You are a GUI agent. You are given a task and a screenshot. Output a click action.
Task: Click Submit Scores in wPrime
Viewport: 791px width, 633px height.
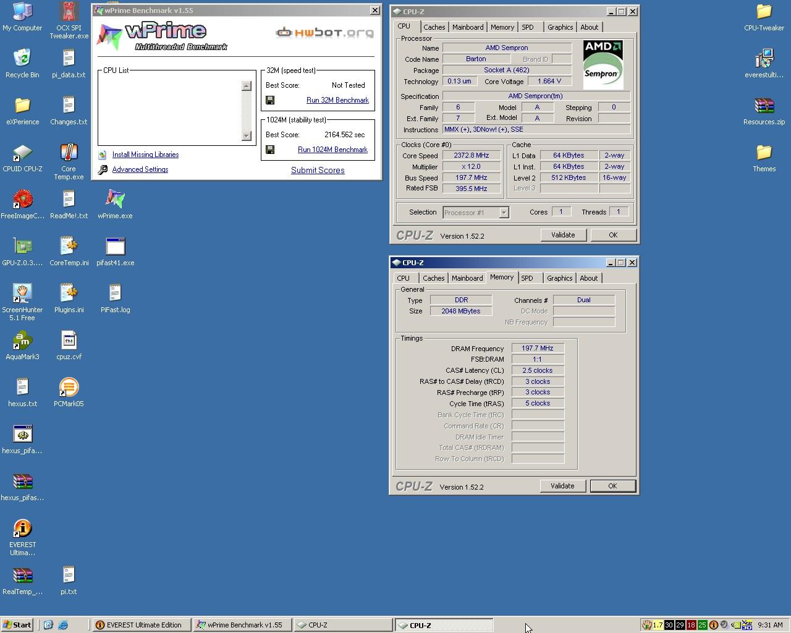click(318, 170)
